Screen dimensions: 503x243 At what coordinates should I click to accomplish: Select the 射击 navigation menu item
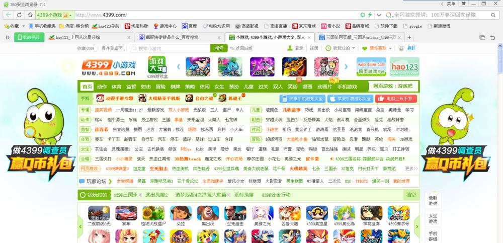146,87
